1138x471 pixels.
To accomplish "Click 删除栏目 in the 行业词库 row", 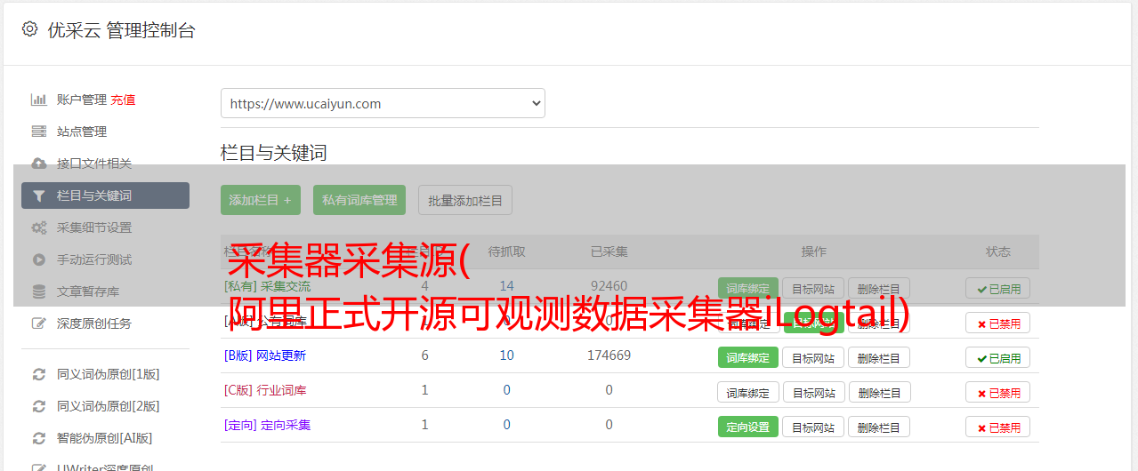I will coord(879,393).
